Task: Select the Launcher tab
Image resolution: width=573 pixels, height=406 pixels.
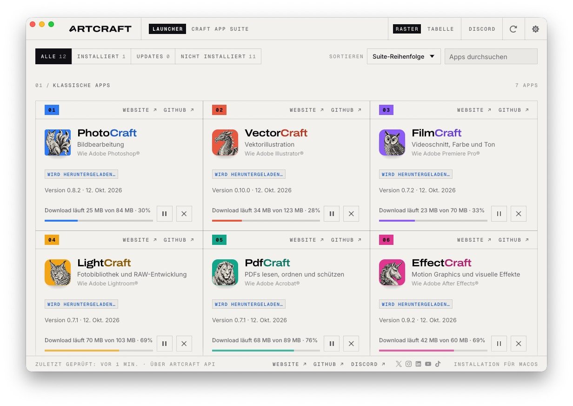Action: click(167, 29)
